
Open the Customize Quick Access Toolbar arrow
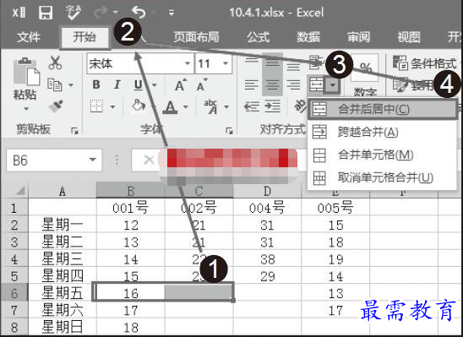point(172,13)
